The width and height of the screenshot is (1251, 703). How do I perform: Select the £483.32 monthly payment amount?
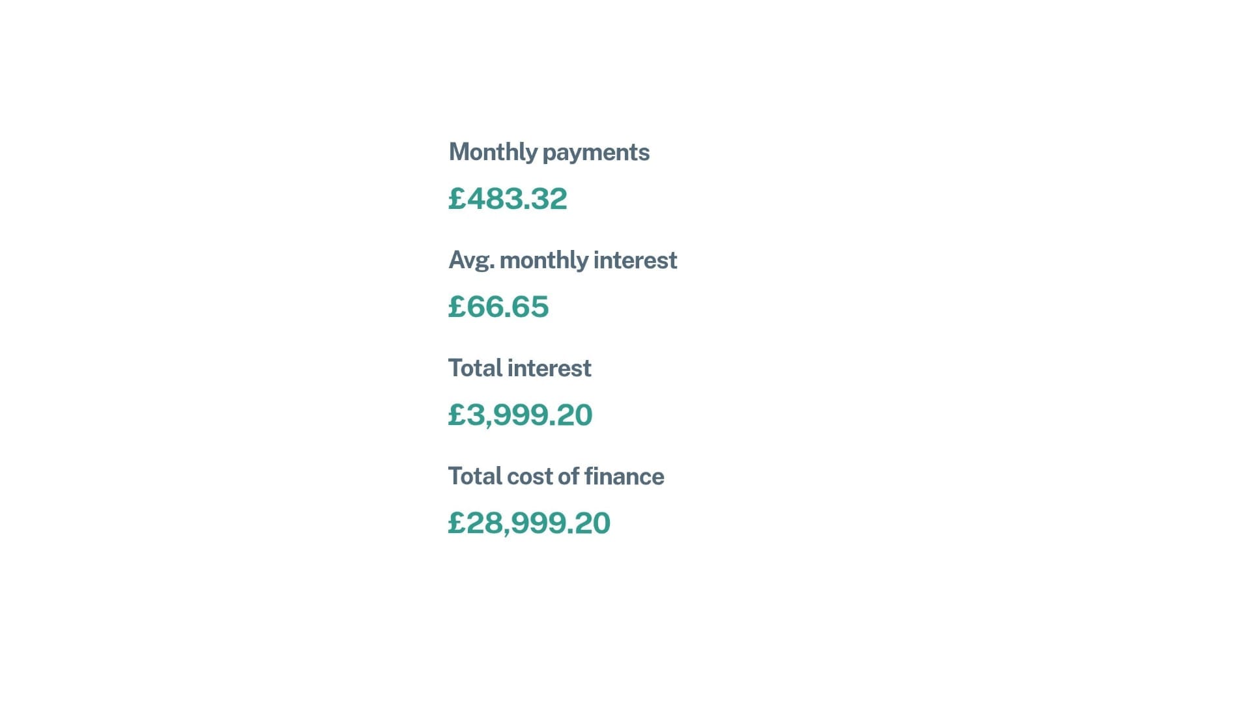(x=508, y=199)
